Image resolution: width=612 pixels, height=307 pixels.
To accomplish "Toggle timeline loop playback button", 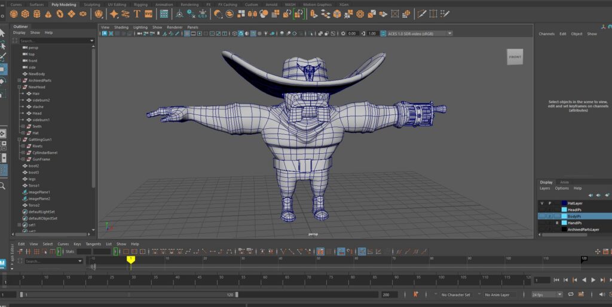I will coord(571,294).
